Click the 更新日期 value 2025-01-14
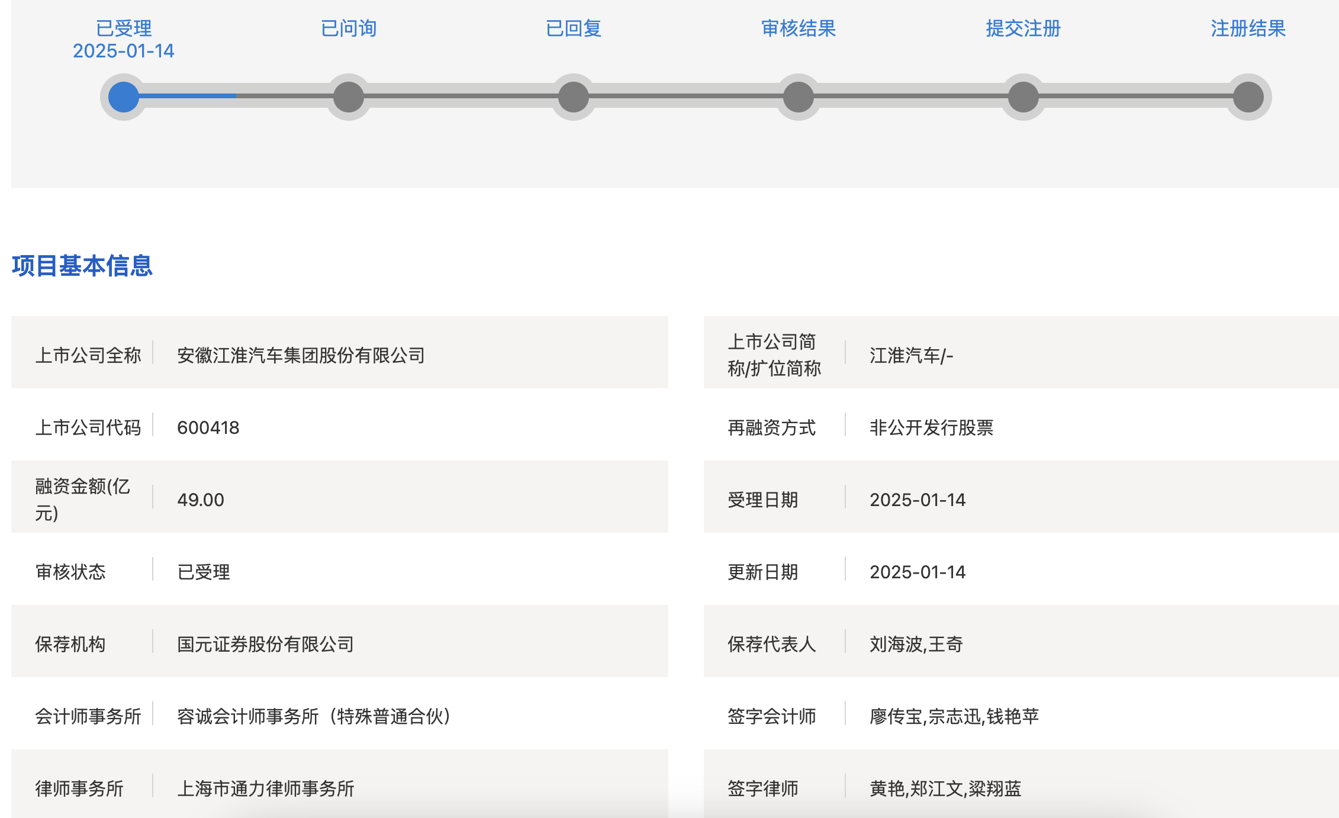The width and height of the screenshot is (1339, 818). (918, 572)
